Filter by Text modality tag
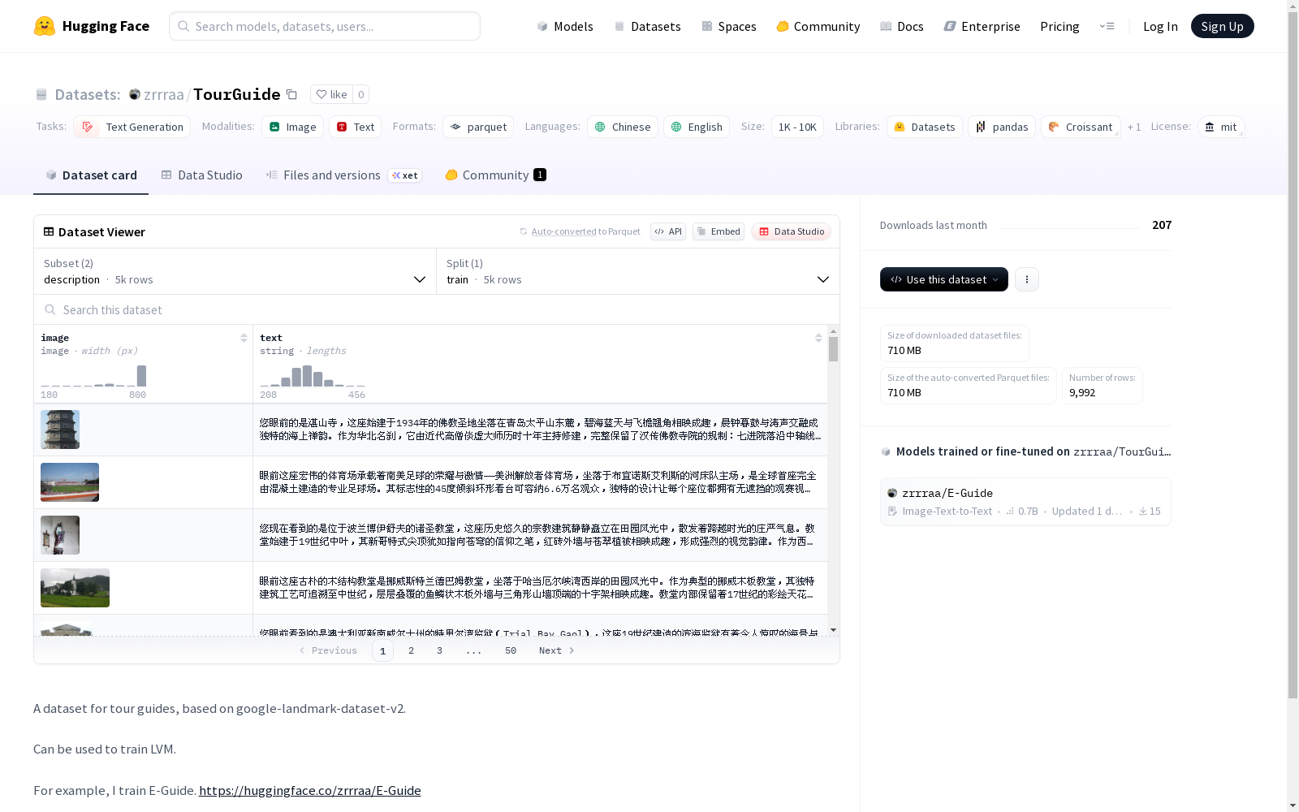1299x812 pixels. click(355, 127)
